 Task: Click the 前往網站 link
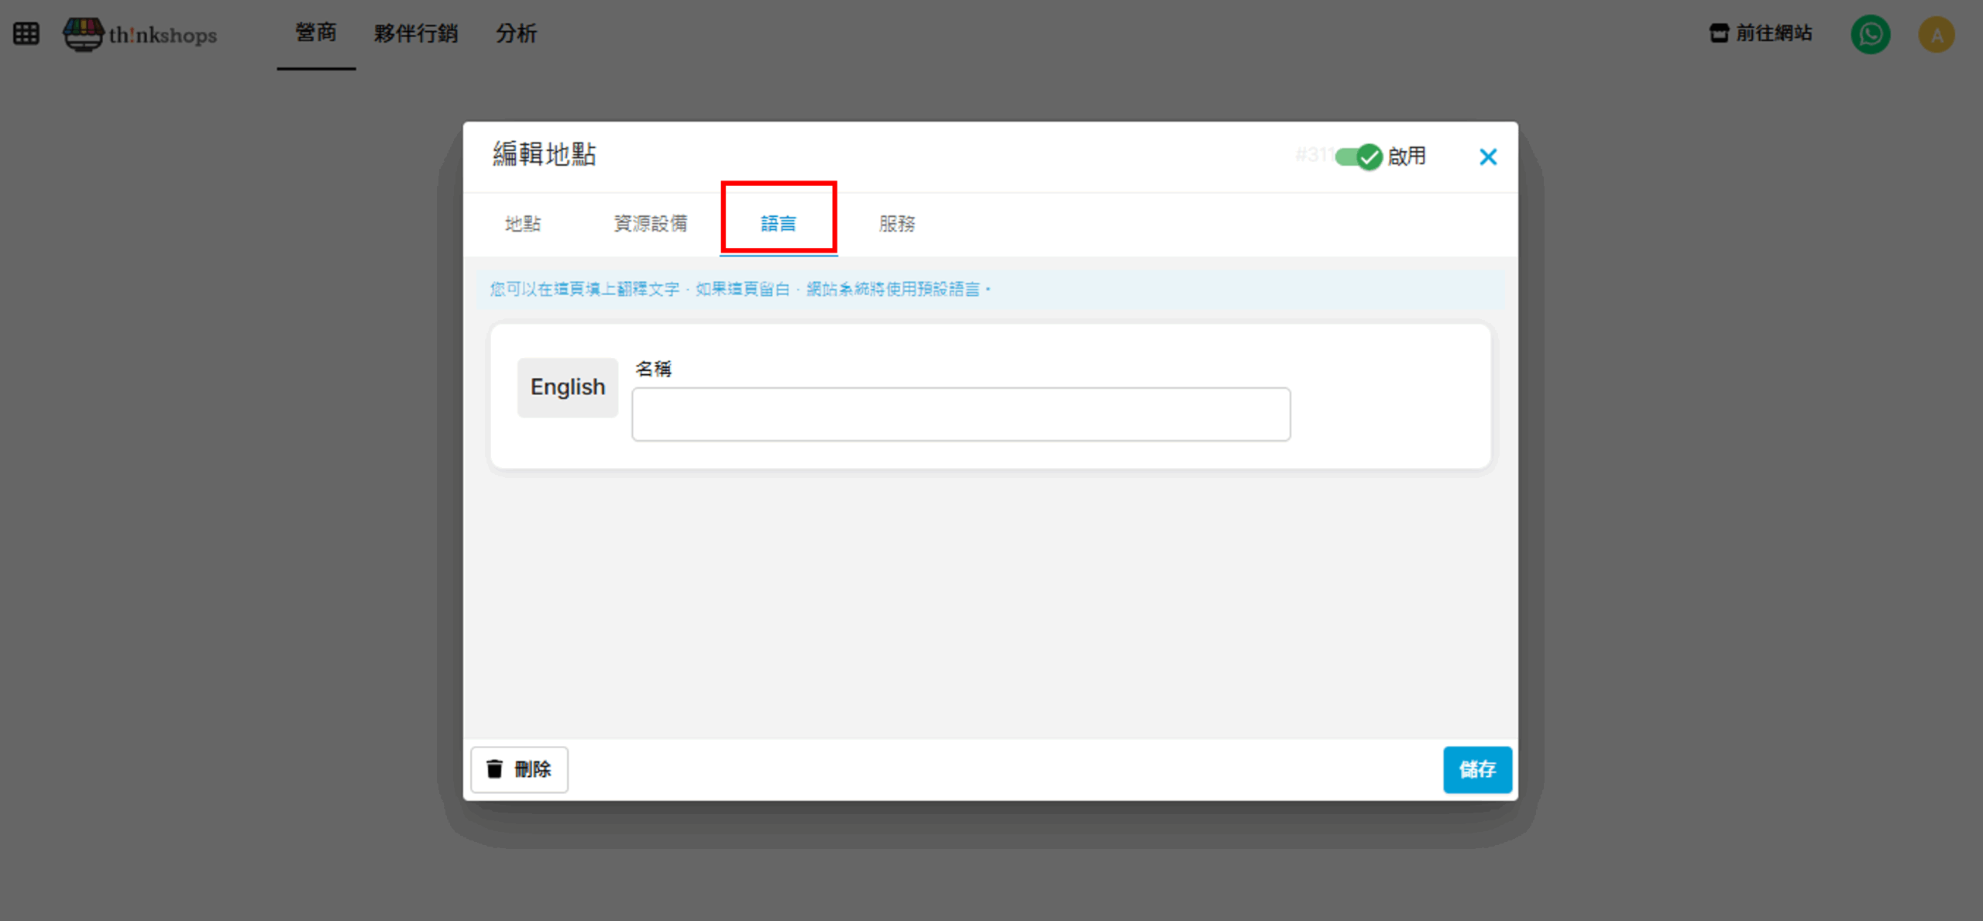tap(1773, 33)
